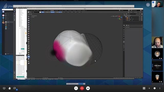Collapse the Collection row in the outliner
The width and height of the screenshot is (164, 92).
coord(125,17)
